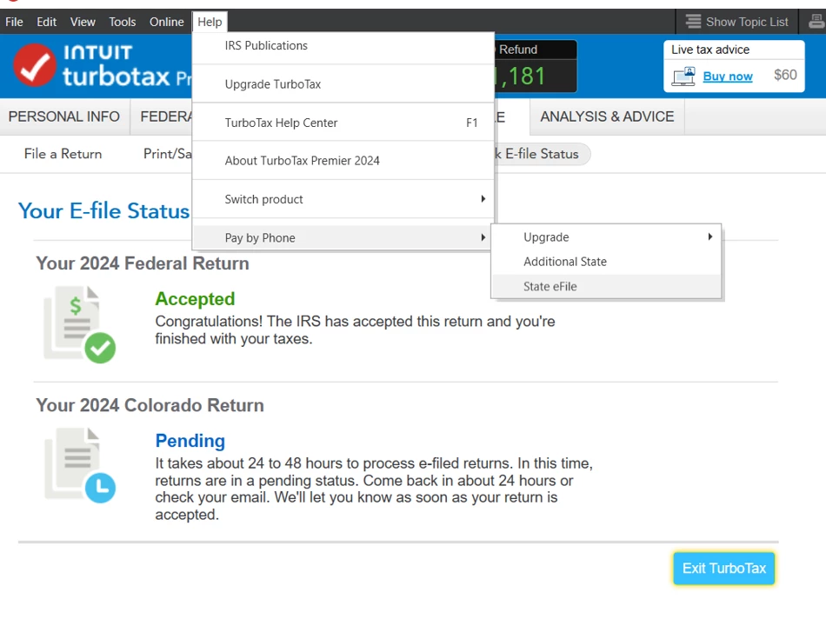Select Switch product menu entry
Image resolution: width=826 pixels, height=619 pixels.
(x=343, y=199)
